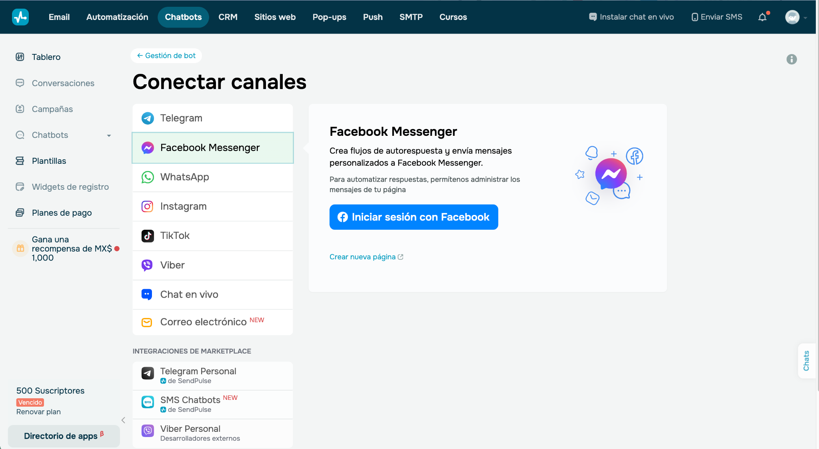This screenshot has width=819, height=449.
Task: Go back via Gestión de bot
Action: pos(166,56)
